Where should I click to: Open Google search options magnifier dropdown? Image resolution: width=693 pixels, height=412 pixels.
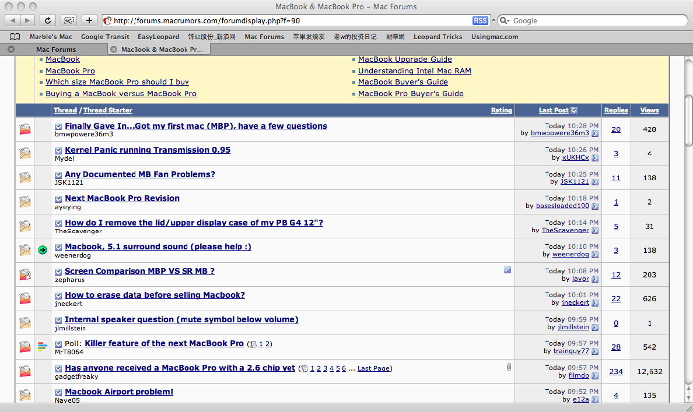pyautogui.click(x=505, y=21)
